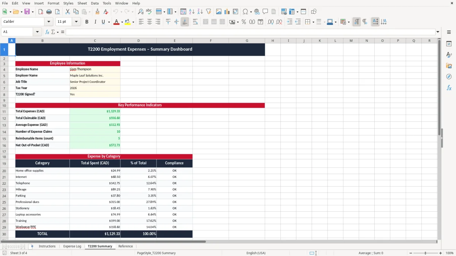456x256 pixels.
Task: Expand the Name Box dropdown
Action: tap(37, 32)
